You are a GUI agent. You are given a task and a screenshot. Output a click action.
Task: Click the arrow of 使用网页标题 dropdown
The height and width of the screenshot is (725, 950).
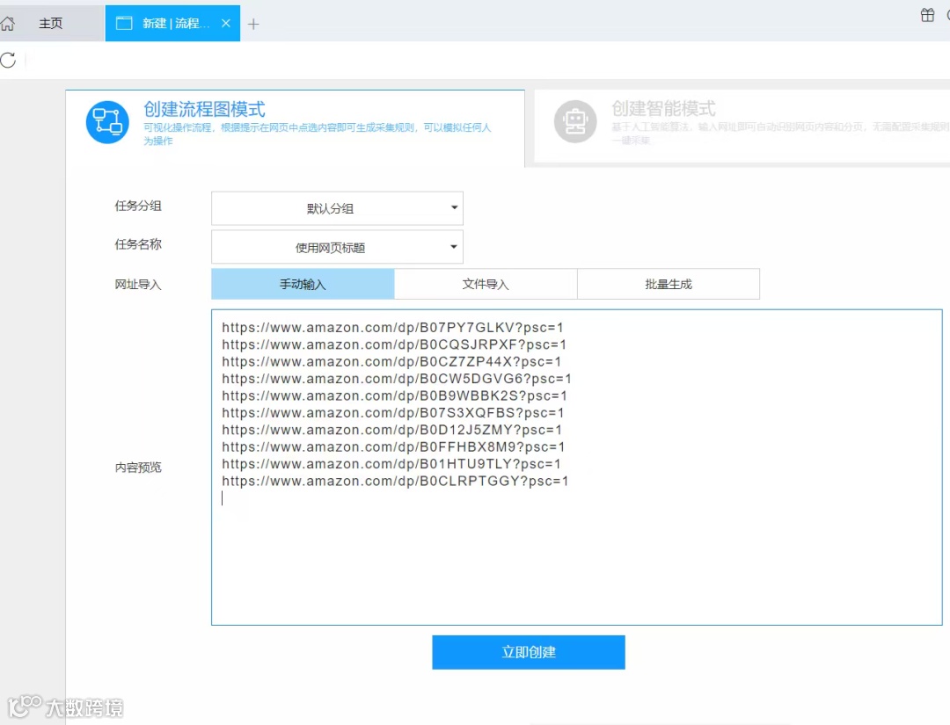click(453, 247)
